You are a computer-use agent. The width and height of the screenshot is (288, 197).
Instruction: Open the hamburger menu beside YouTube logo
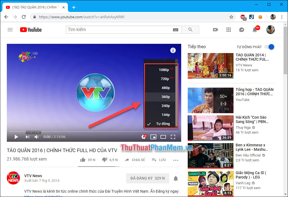point(10,30)
